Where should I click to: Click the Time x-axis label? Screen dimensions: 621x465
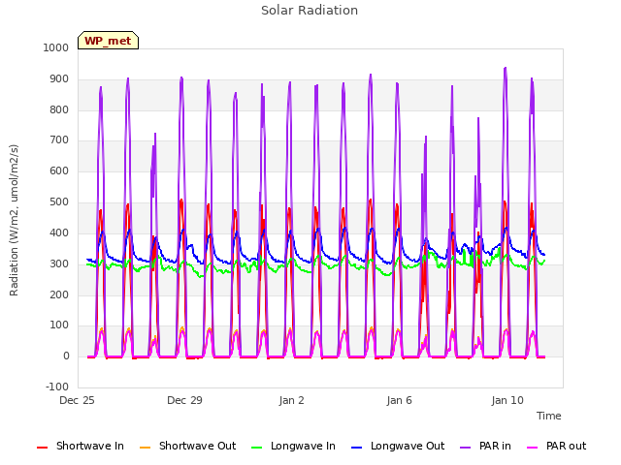[549, 416]
